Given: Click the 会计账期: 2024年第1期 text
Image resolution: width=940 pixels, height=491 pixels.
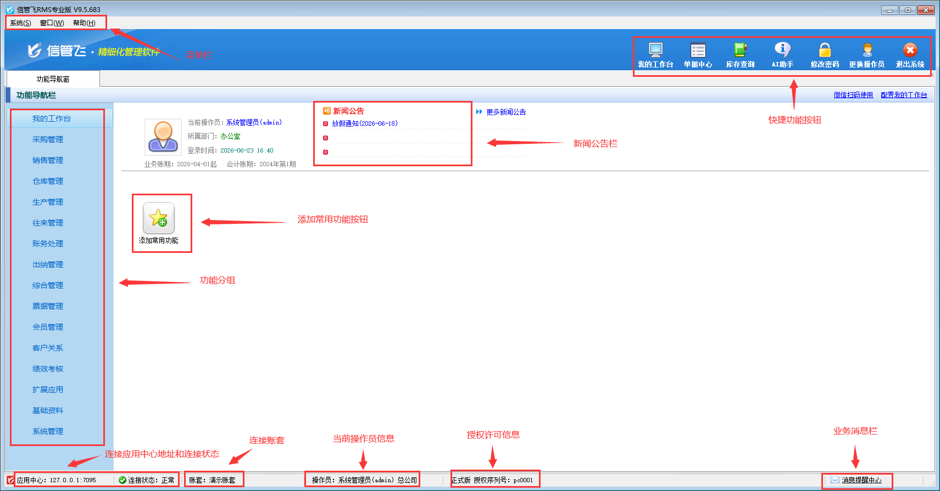Looking at the screenshot, I should click(261, 164).
